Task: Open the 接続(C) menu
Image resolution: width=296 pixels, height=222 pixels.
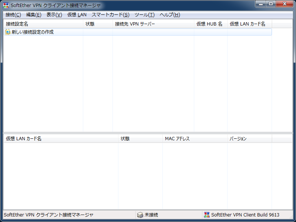Action: (x=13, y=15)
